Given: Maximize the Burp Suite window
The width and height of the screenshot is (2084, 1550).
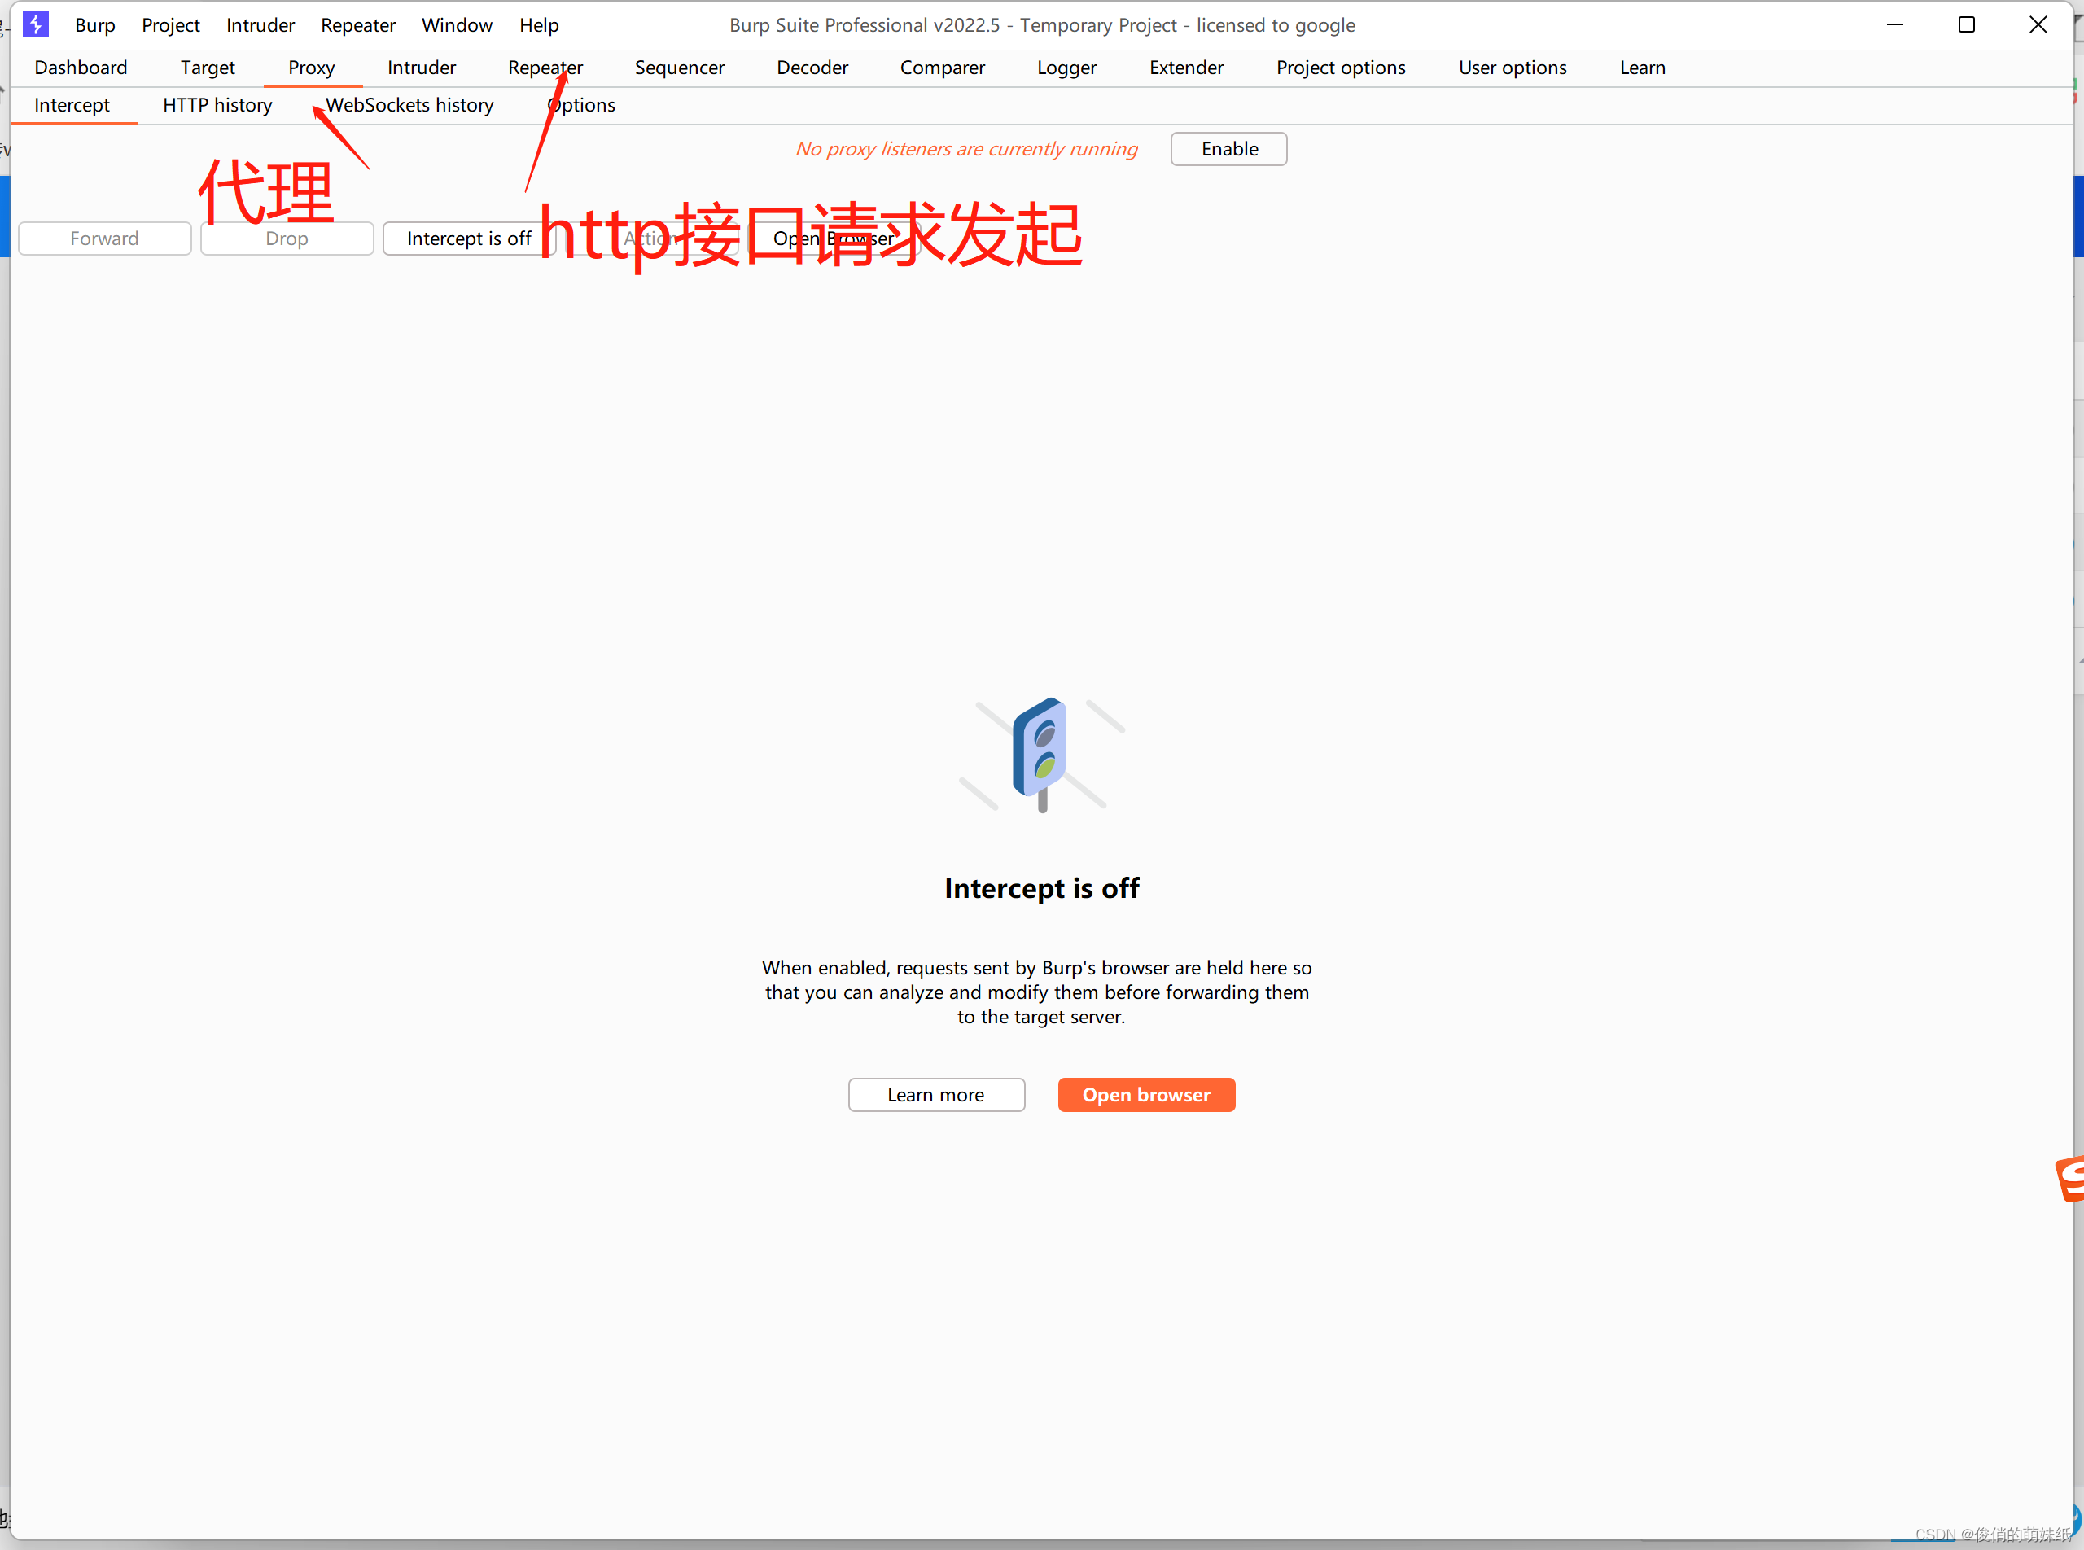Looking at the screenshot, I should click(1966, 25).
